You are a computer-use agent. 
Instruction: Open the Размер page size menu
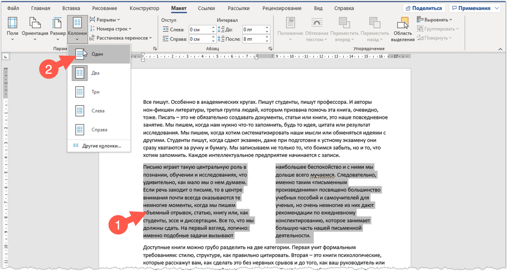(x=58, y=29)
